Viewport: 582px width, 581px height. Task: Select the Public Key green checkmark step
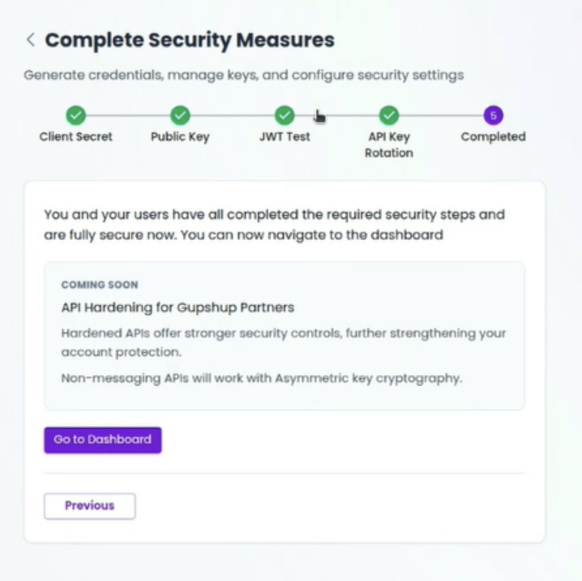pos(180,116)
